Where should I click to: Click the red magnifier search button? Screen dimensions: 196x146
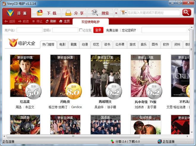(x=186, y=12)
